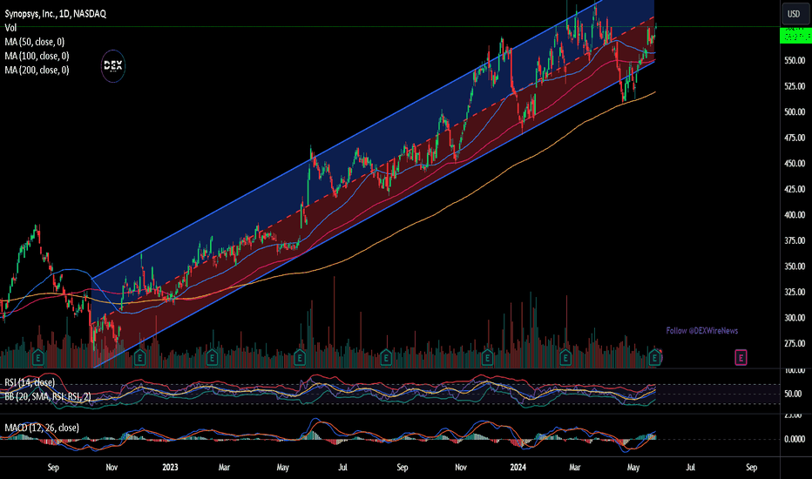The height and width of the screenshot is (479, 812).
Task: Click the February 2024 earnings E marker
Action: pyautogui.click(x=565, y=357)
